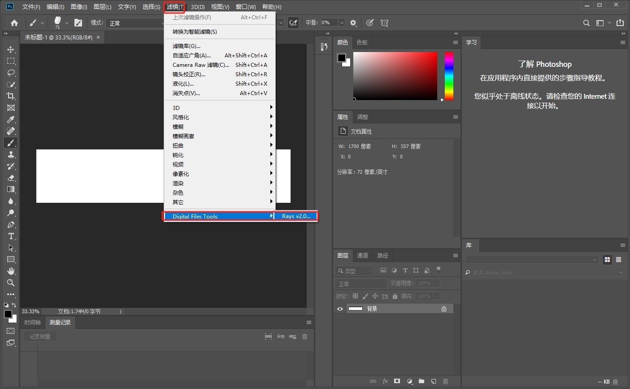
Task: Select the Crop tool
Action: 11,96
